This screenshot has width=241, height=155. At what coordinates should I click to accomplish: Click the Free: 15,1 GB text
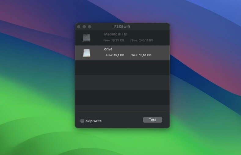(x=115, y=55)
